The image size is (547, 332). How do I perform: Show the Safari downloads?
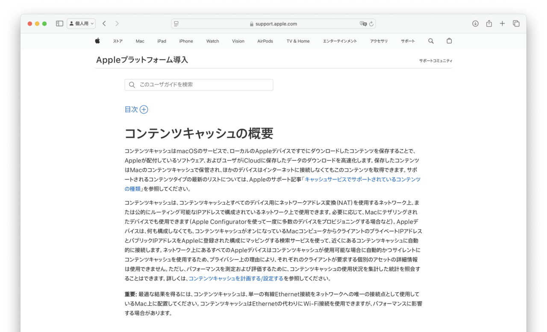click(475, 24)
